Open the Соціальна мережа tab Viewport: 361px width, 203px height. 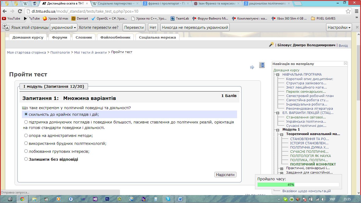tap(157, 37)
